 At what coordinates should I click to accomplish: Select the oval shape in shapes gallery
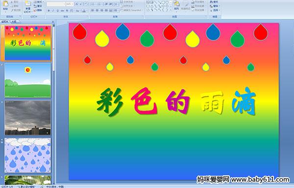pyautogui.click(x=167, y=2)
